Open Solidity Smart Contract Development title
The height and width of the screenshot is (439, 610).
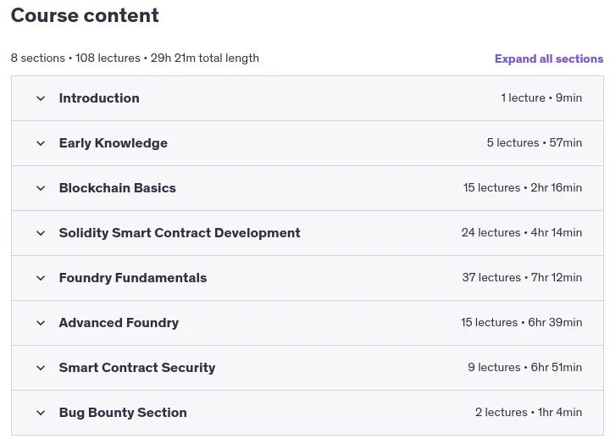180,233
